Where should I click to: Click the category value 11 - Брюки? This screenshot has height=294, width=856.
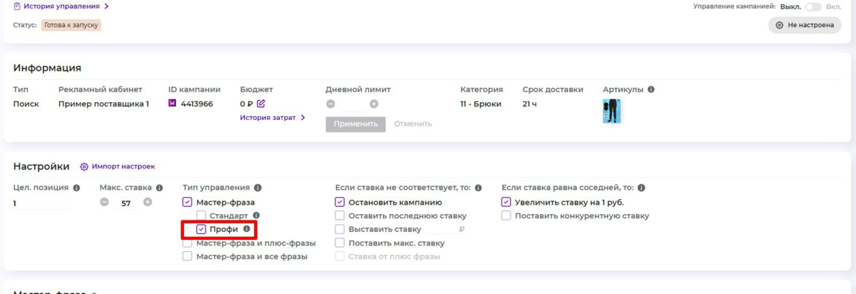[481, 103]
